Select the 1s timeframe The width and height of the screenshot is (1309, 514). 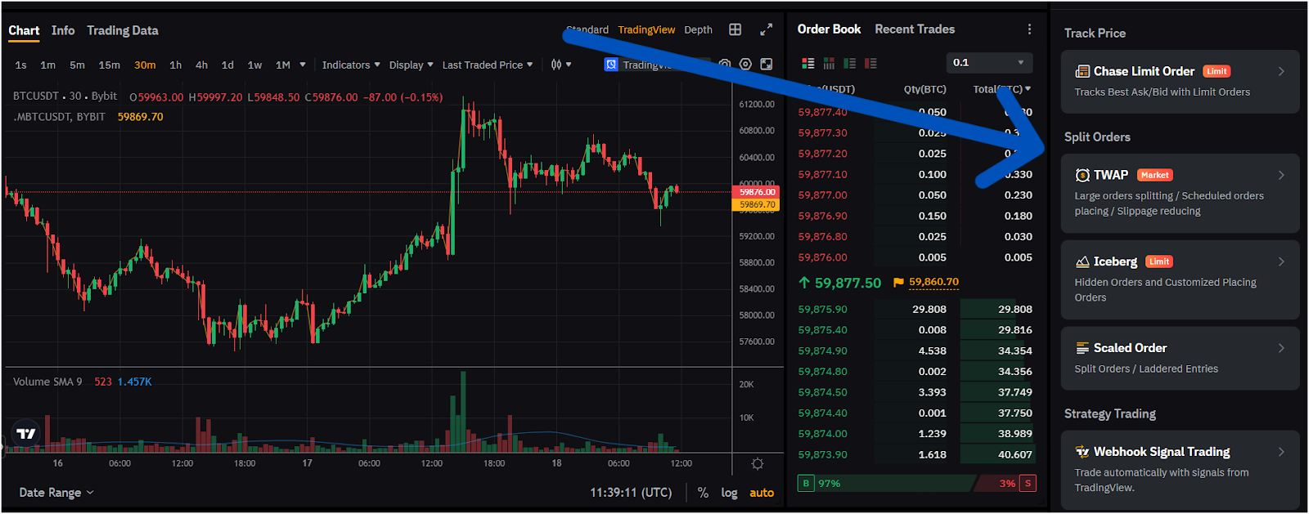point(20,65)
